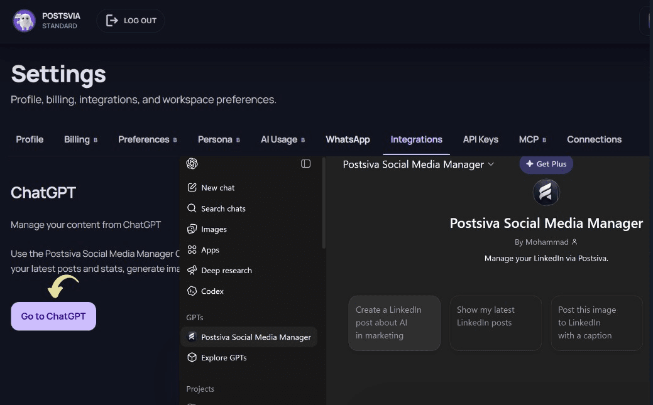Click the Postsiva Social Media Manager avatar
The width and height of the screenshot is (653, 405).
546,192
